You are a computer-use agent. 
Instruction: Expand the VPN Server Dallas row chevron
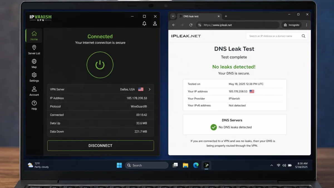(149, 89)
